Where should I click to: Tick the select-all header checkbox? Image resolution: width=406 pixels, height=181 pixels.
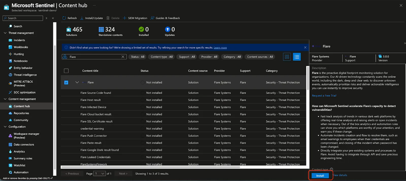[66, 71]
